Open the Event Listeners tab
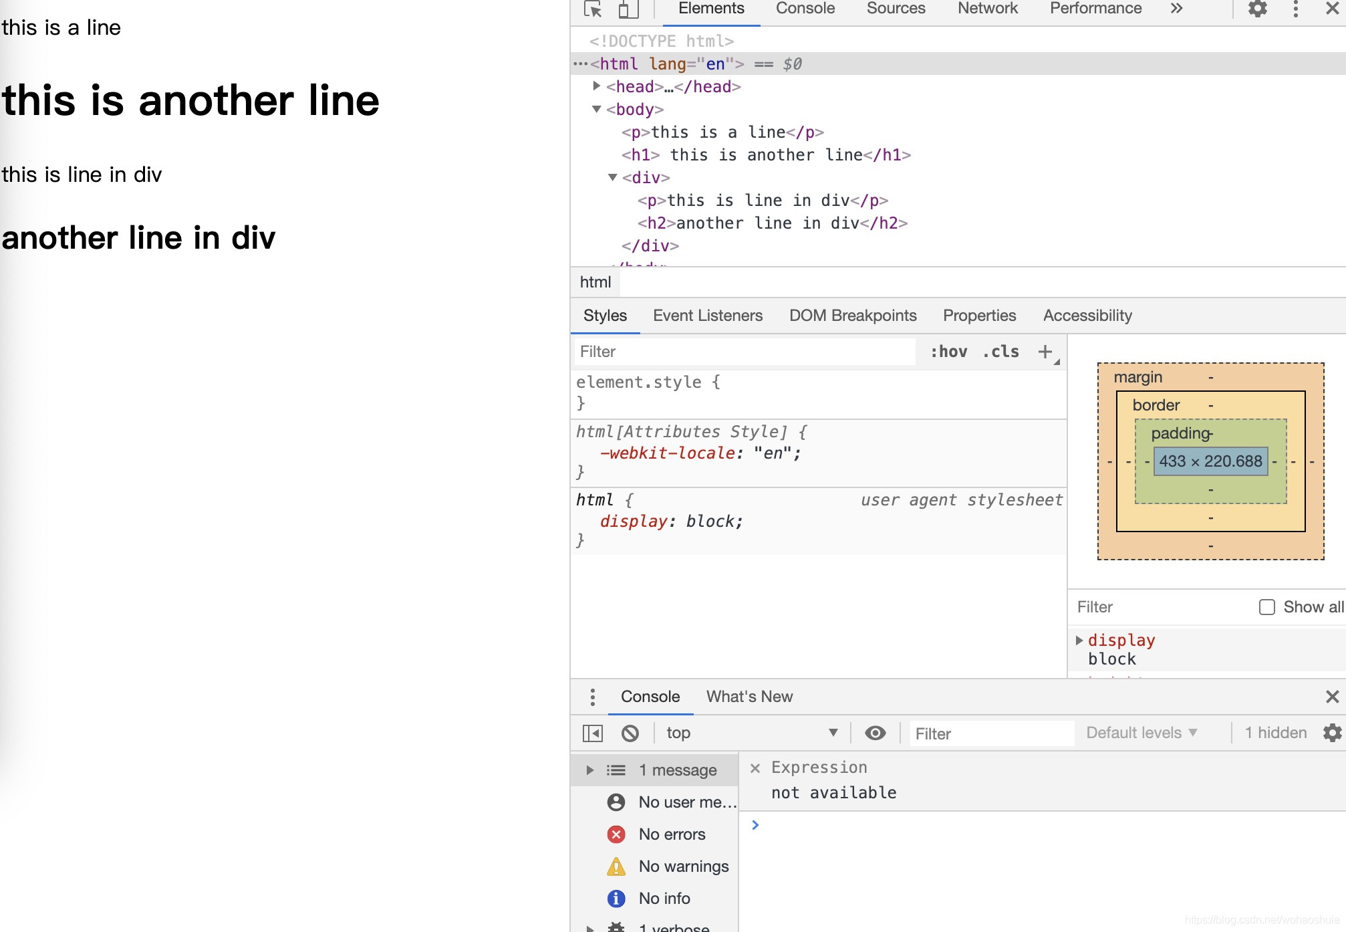Image resolution: width=1346 pixels, height=932 pixels. pos(708,316)
